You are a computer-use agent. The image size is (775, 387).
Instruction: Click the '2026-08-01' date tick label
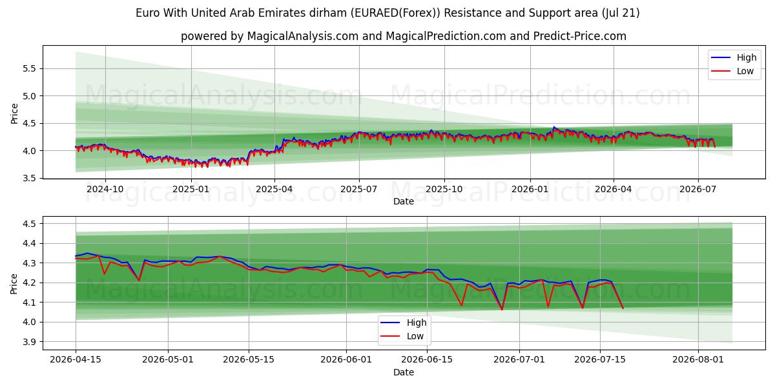click(699, 360)
